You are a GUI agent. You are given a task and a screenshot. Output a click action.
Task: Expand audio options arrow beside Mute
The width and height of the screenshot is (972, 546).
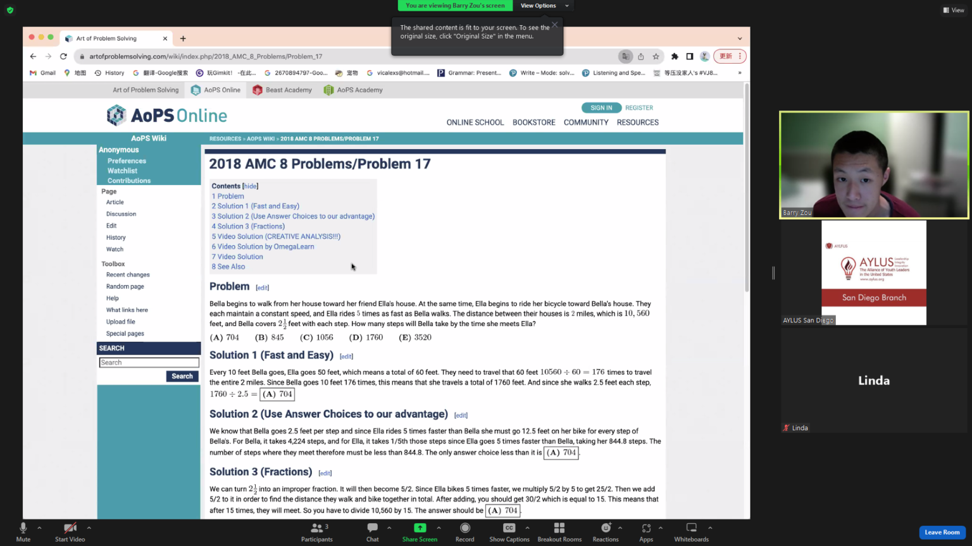pyautogui.click(x=39, y=528)
